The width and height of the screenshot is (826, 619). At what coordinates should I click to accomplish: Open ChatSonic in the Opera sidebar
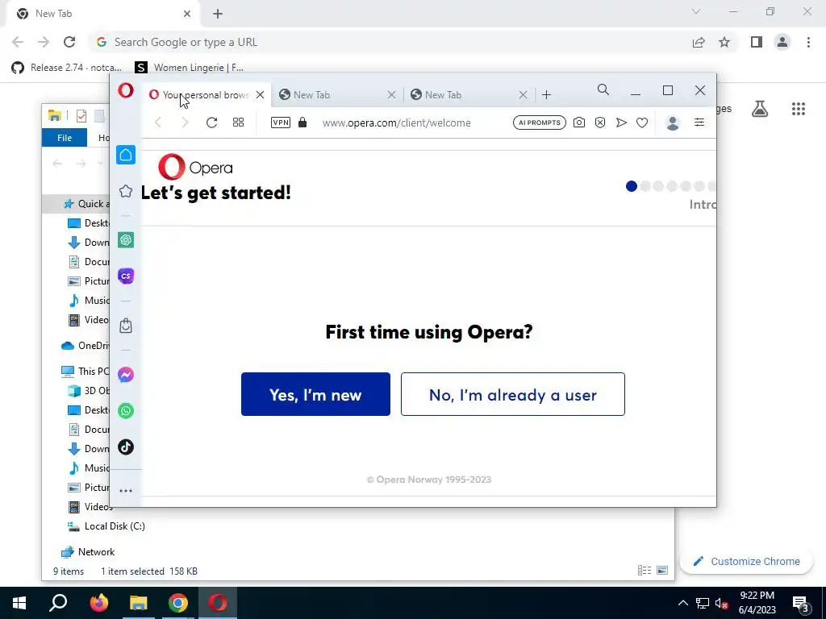[x=126, y=276]
